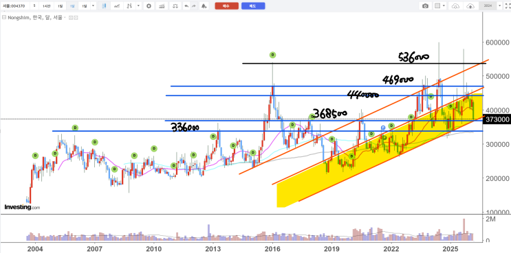511x253 pixels.
Task: Click the first small legend icon after title
Action: [70, 18]
